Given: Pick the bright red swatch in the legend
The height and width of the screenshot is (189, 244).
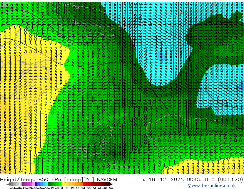Looking at the screenshot, I should click(84, 184).
